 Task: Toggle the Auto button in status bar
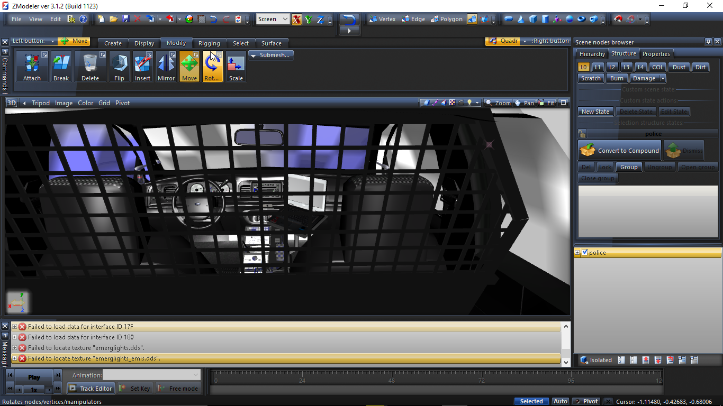pos(560,401)
